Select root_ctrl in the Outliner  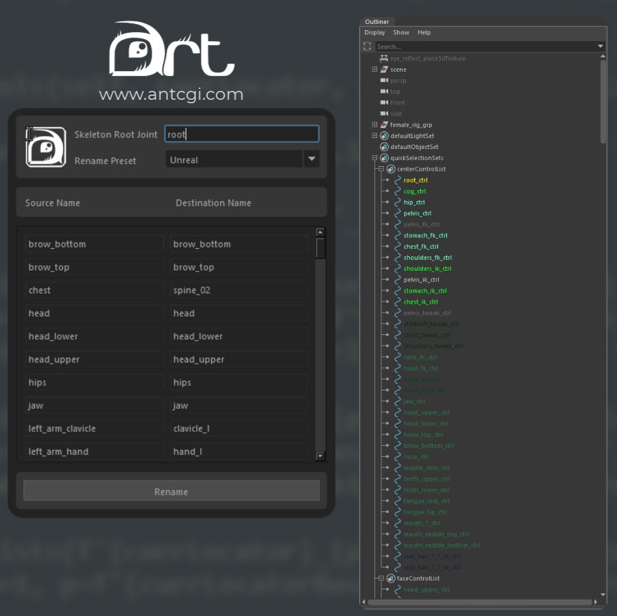[x=415, y=180]
